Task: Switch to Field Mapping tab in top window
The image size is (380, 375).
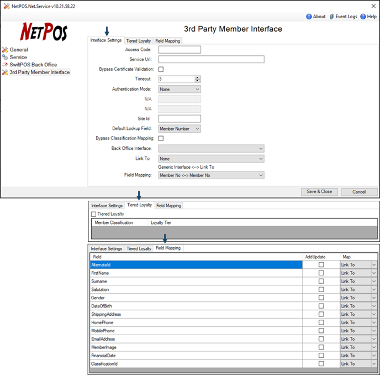Action: (x=168, y=41)
